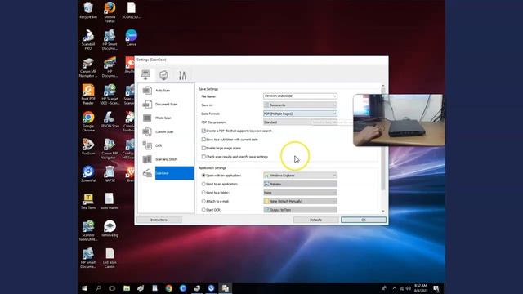Confirm settings with the OK button
Image resolution: width=523 pixels, height=294 pixels.
pos(364,220)
